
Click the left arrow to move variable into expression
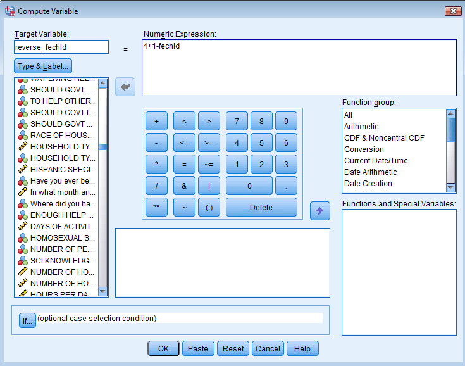point(125,88)
